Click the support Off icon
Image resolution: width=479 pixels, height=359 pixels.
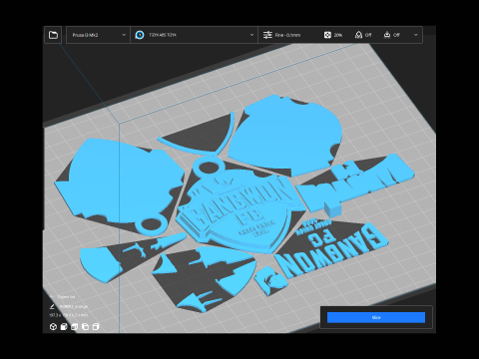coord(358,35)
